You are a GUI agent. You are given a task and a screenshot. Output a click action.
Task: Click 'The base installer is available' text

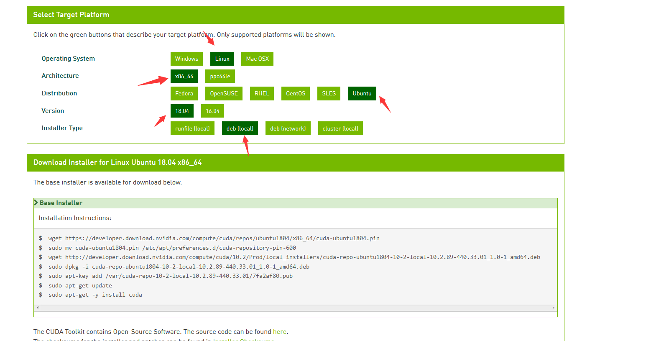pos(107,182)
